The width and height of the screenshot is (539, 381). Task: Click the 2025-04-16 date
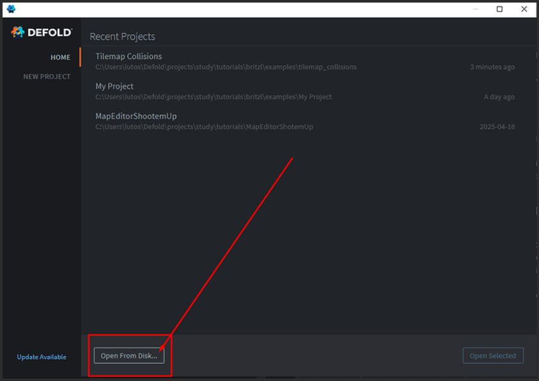pyautogui.click(x=497, y=127)
